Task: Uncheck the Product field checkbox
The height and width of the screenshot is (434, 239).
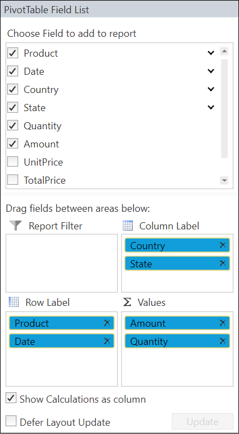Action: click(x=13, y=53)
